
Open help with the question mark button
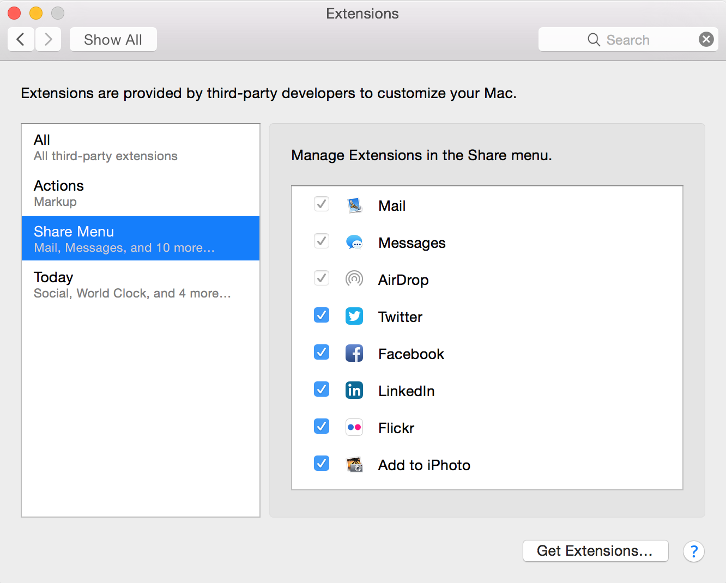693,551
